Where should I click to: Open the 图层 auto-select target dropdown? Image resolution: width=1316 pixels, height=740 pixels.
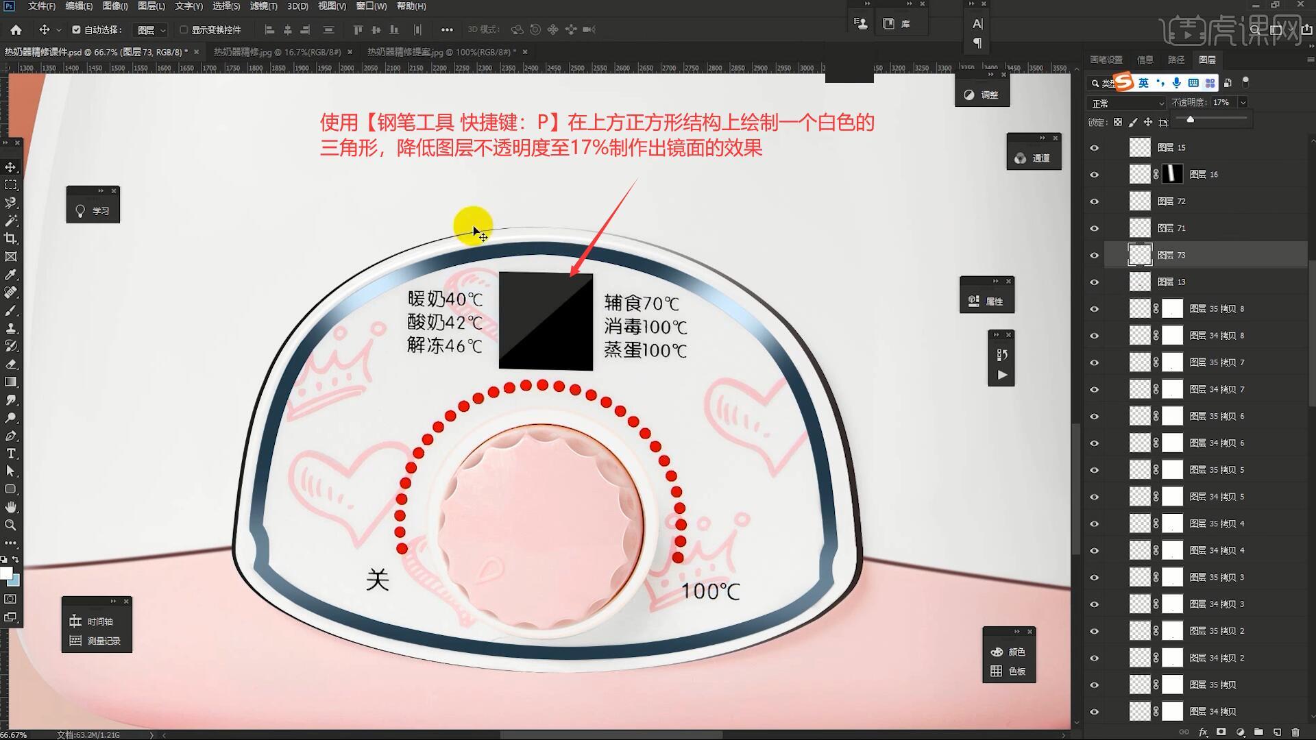click(x=151, y=30)
